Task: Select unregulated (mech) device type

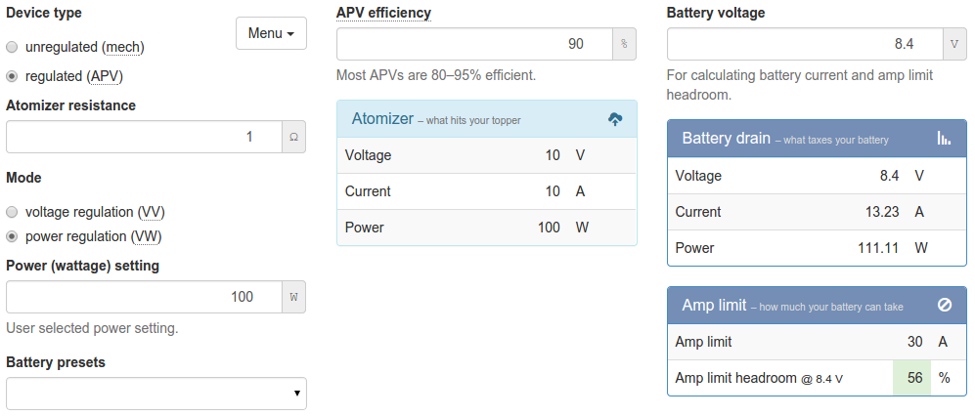Action: [12, 47]
